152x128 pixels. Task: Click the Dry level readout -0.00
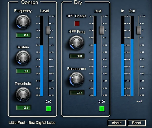pyautogui.click(x=102, y=102)
